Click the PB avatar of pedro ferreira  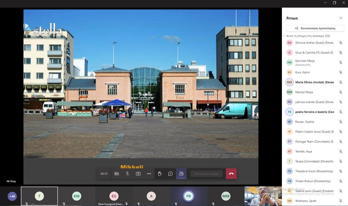coord(289,112)
